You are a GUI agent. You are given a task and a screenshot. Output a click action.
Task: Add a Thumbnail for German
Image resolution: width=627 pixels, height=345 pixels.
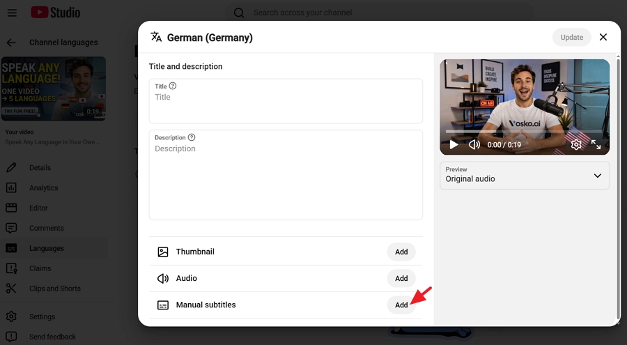pyautogui.click(x=401, y=252)
